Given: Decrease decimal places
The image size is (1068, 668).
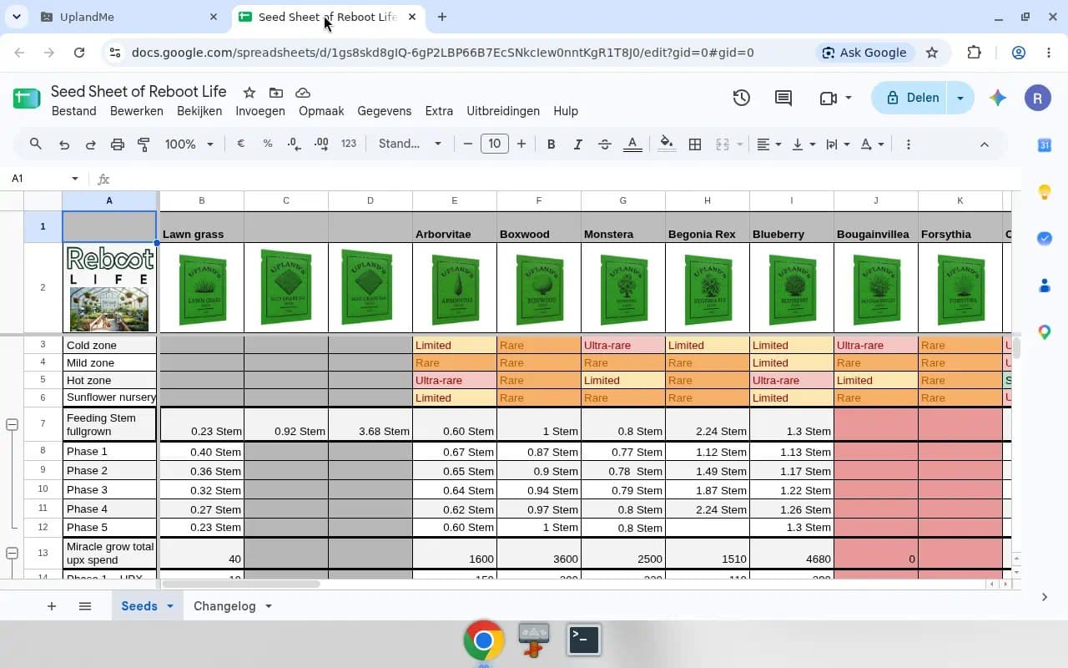Looking at the screenshot, I should pyautogui.click(x=295, y=144).
